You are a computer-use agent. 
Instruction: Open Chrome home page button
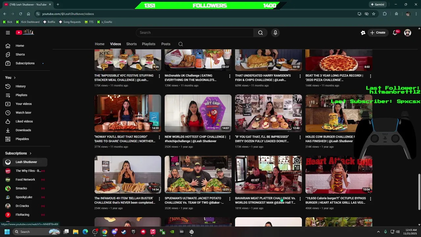click(x=28, y=14)
